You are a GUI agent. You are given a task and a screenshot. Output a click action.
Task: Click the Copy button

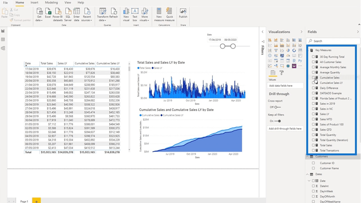(15, 15)
